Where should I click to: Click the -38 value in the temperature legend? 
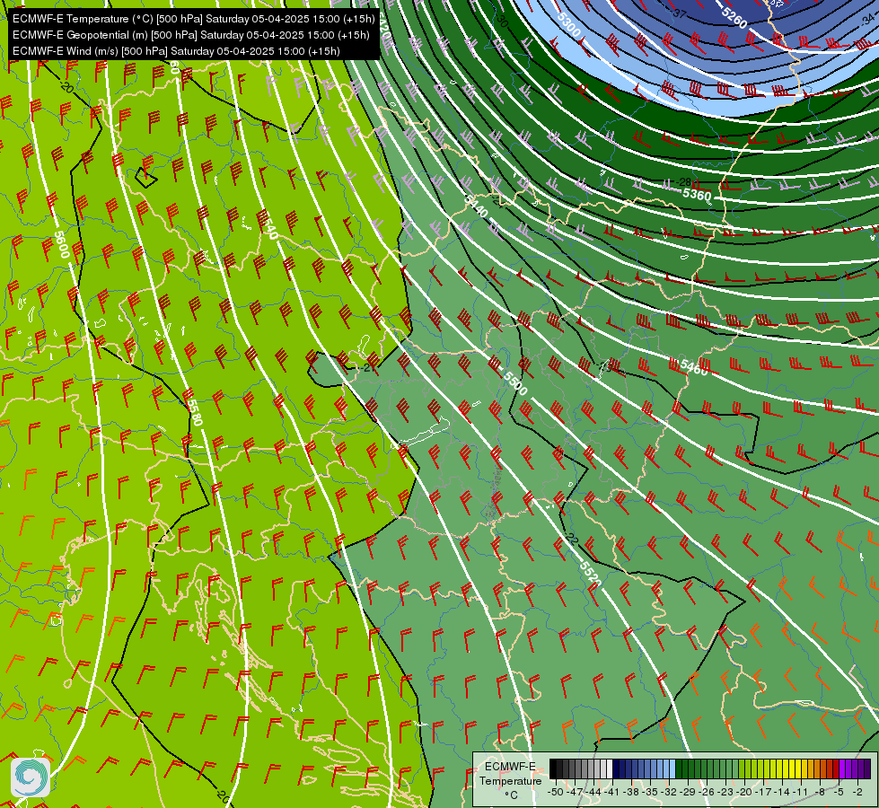pyautogui.click(x=631, y=792)
